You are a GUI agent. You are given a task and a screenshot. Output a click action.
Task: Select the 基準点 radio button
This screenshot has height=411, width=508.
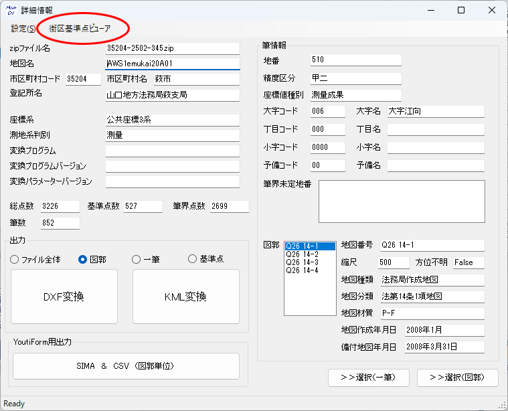pos(205,258)
